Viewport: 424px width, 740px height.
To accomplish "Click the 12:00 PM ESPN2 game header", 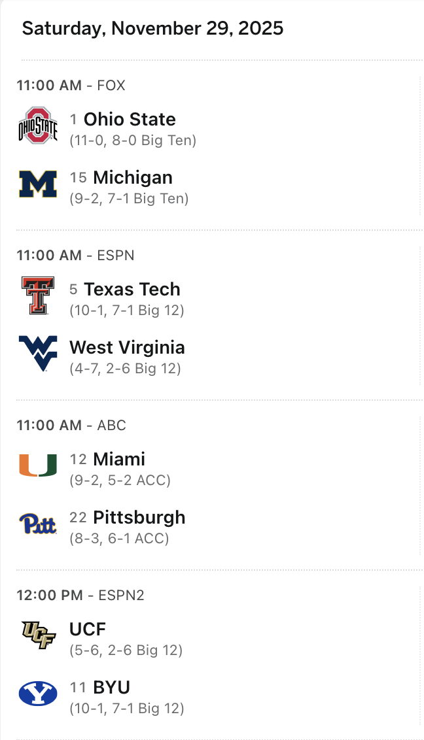I will tap(80, 596).
